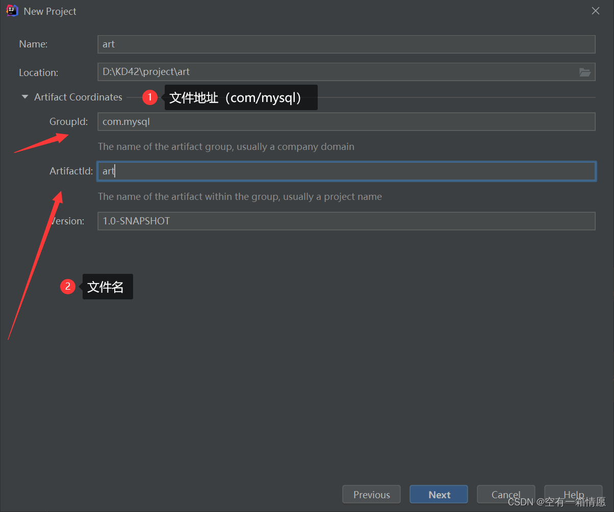Open the Help for this dialog
614x512 pixels.
coord(573,494)
